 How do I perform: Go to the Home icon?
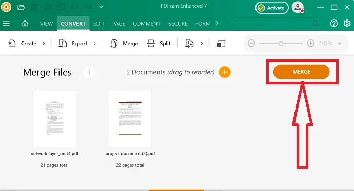[25, 23]
